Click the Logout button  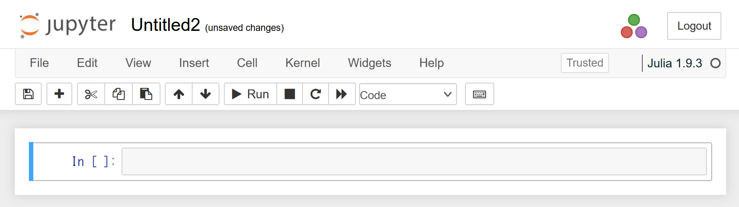coord(694,26)
